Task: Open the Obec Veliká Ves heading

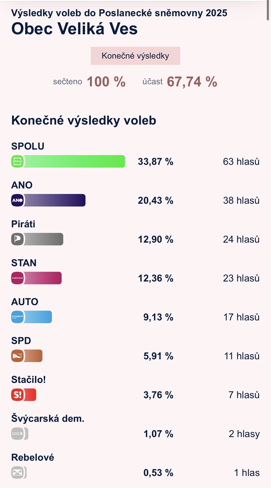Action: point(75,29)
